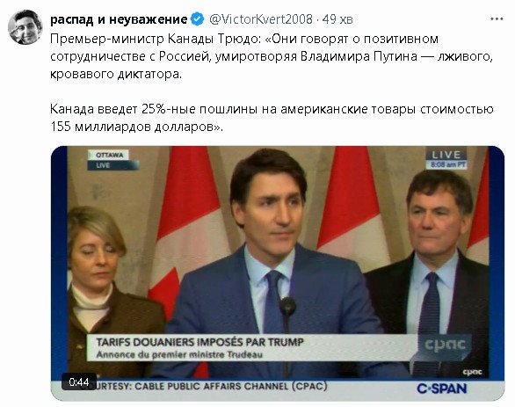Click 'Annonce du premier ministre Trudeau' subtitle
The width and height of the screenshot is (515, 407).
click(179, 355)
